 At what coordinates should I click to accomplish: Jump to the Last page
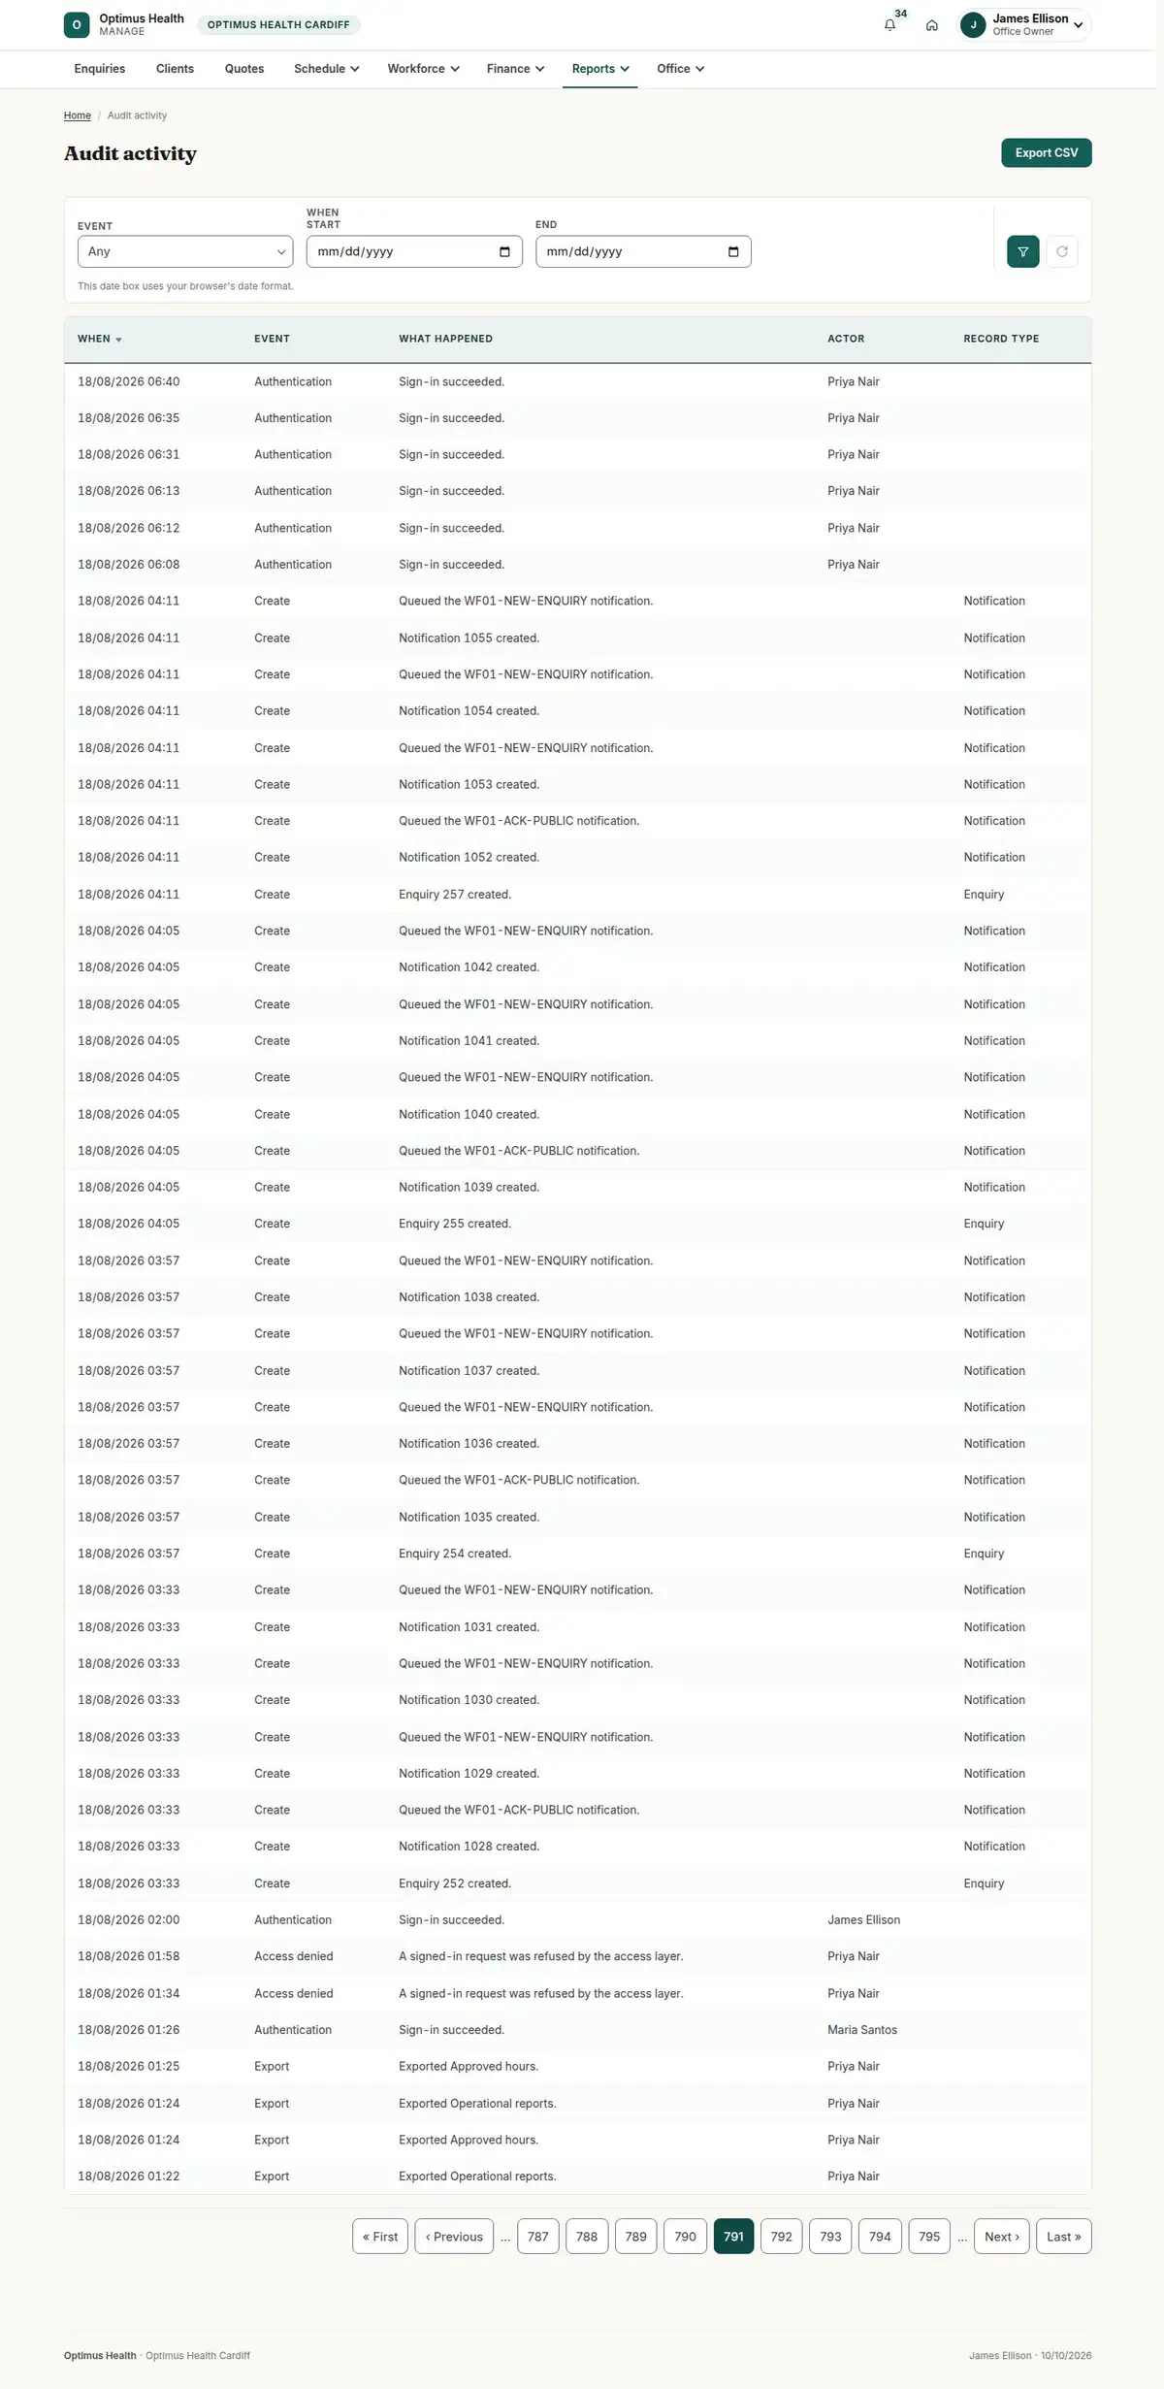pos(1063,2236)
